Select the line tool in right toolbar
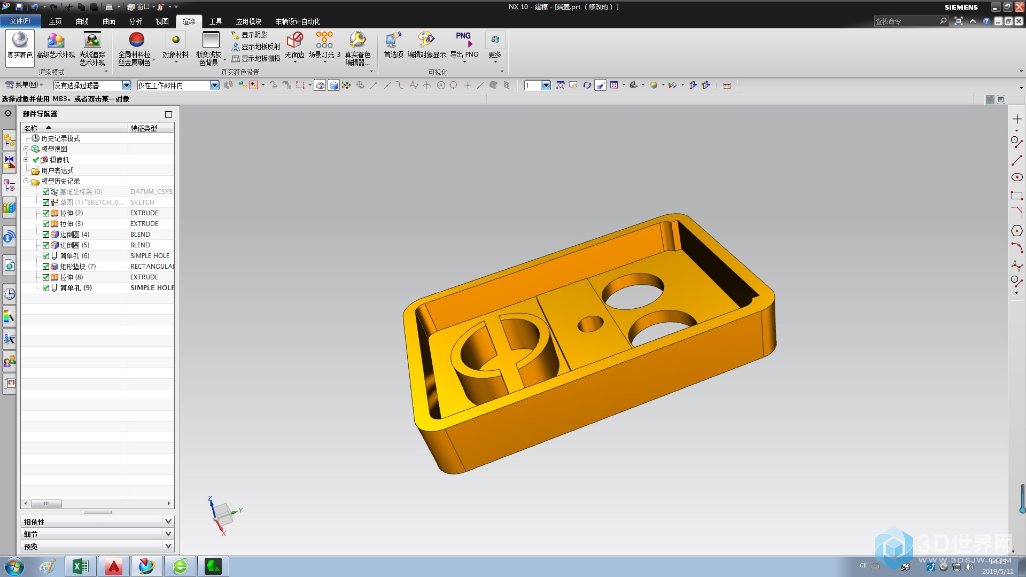Viewport: 1026px width, 577px height. coord(1016,160)
